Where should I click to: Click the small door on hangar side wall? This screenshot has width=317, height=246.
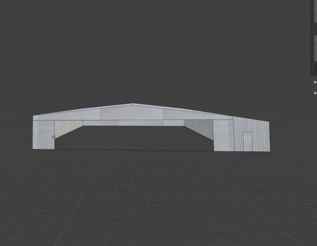pyautogui.click(x=247, y=141)
